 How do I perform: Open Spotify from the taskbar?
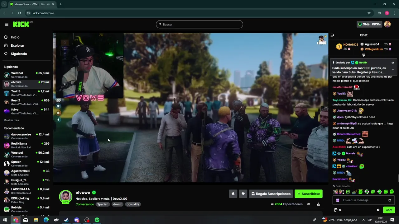pyautogui.click(x=97, y=220)
